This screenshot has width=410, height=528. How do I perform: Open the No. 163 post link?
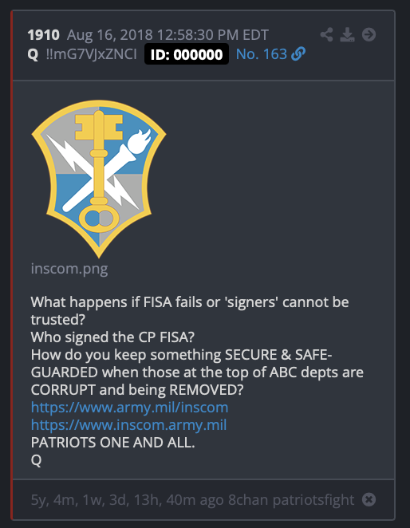[262, 54]
